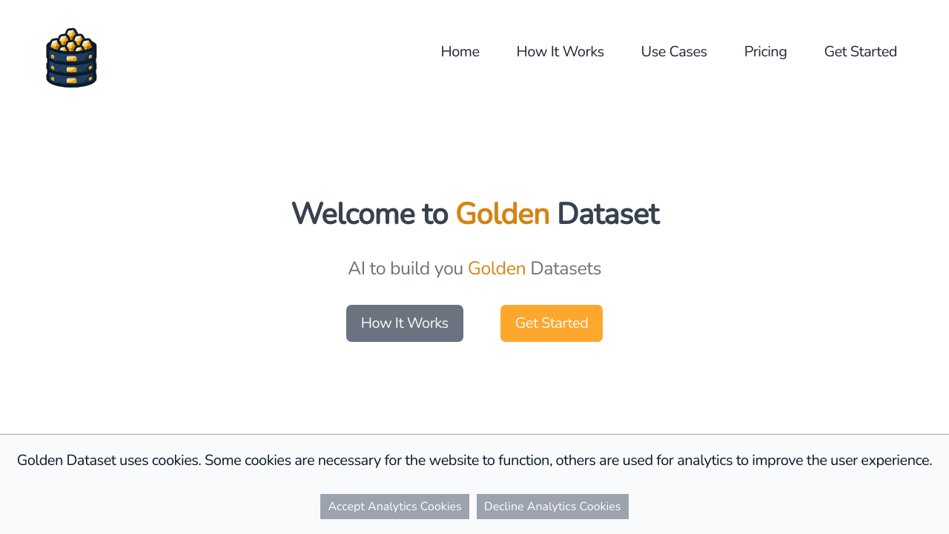Open How It Works from the top menu
Screen dimensions: 949x534
pyautogui.click(x=560, y=51)
